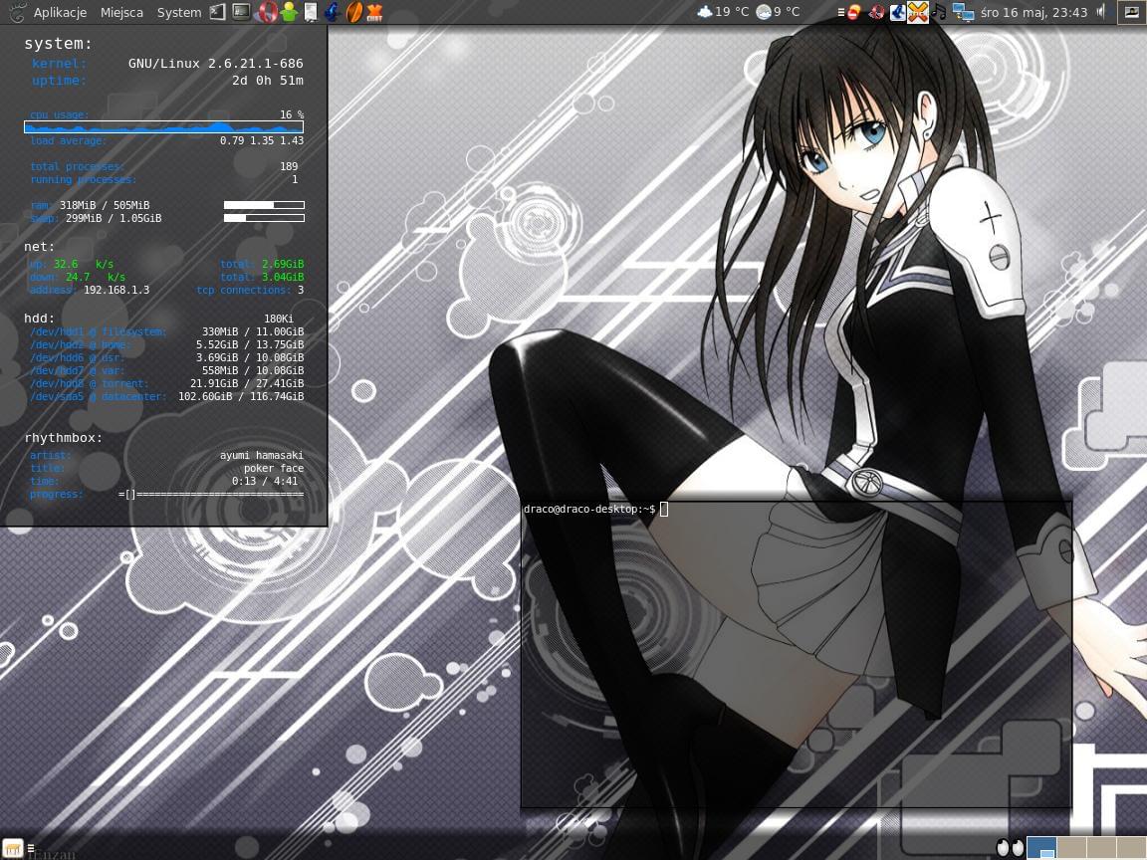Screen dimensions: 1147x860
Task: Click the red swirl tray icon
Action: 875,12
